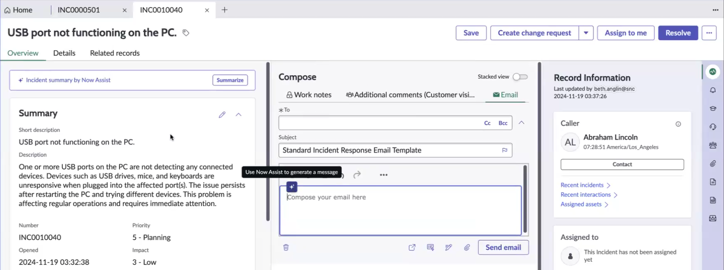The width and height of the screenshot is (724, 270).
Task: Click the Subject field
Action: click(395, 150)
